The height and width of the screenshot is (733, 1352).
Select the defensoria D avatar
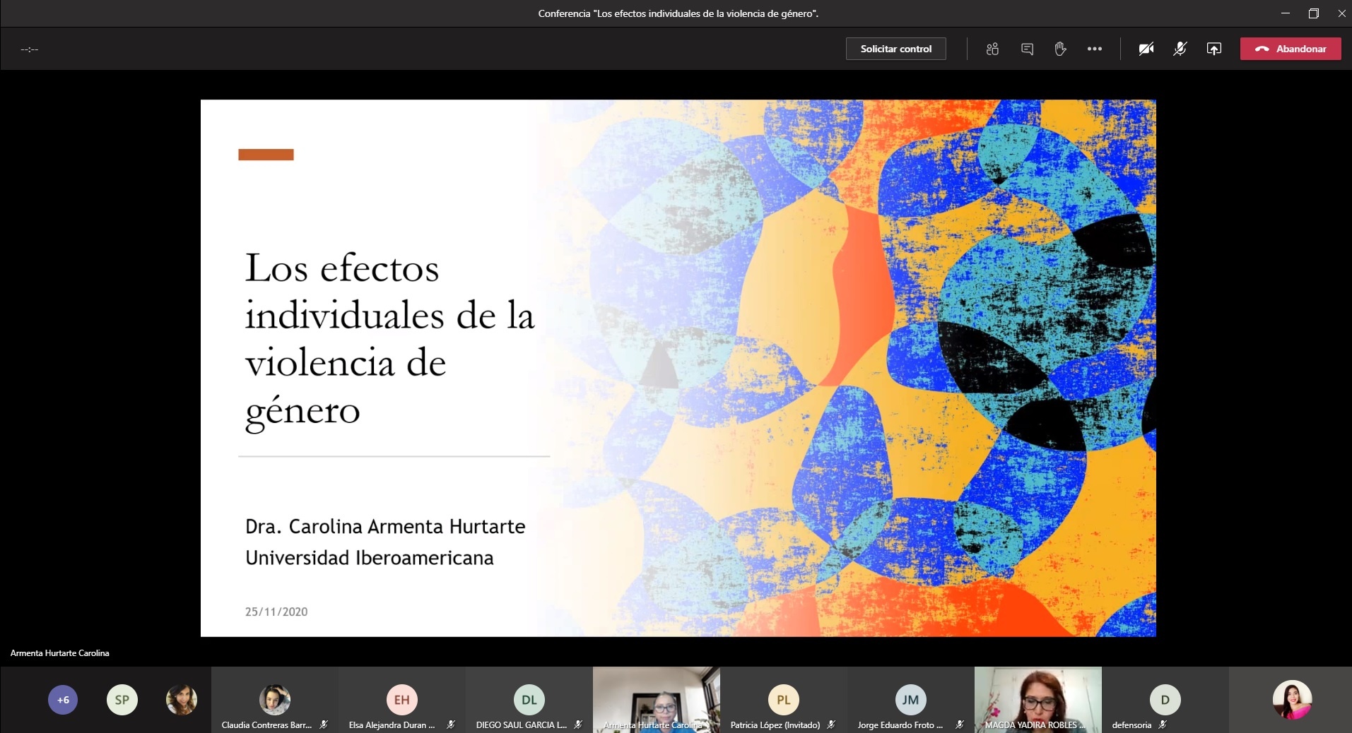point(1165,700)
